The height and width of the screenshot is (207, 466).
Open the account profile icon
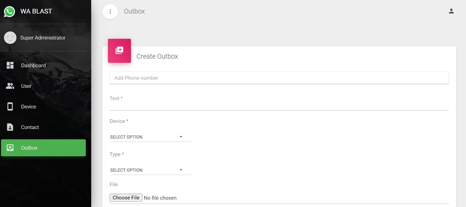451,11
